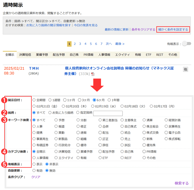Open お気に入り銘柄の開示情報を探す link
Viewport: 194px width, 190px height.
(x=48, y=25)
